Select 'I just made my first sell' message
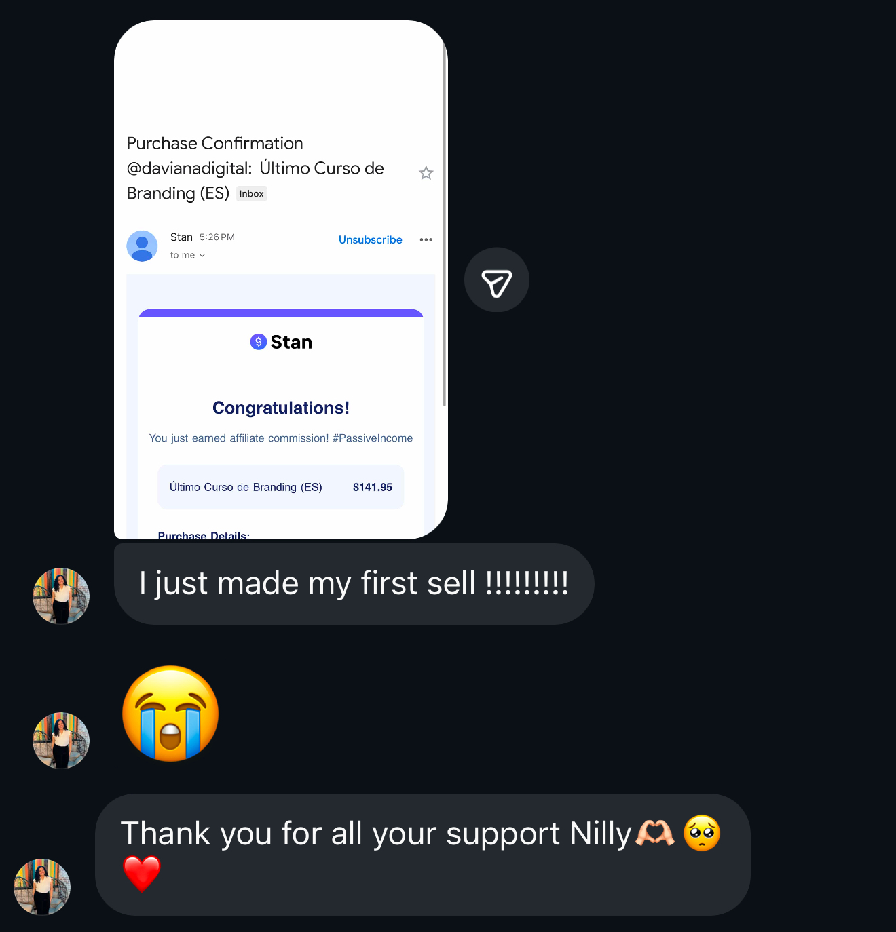 [x=354, y=584]
